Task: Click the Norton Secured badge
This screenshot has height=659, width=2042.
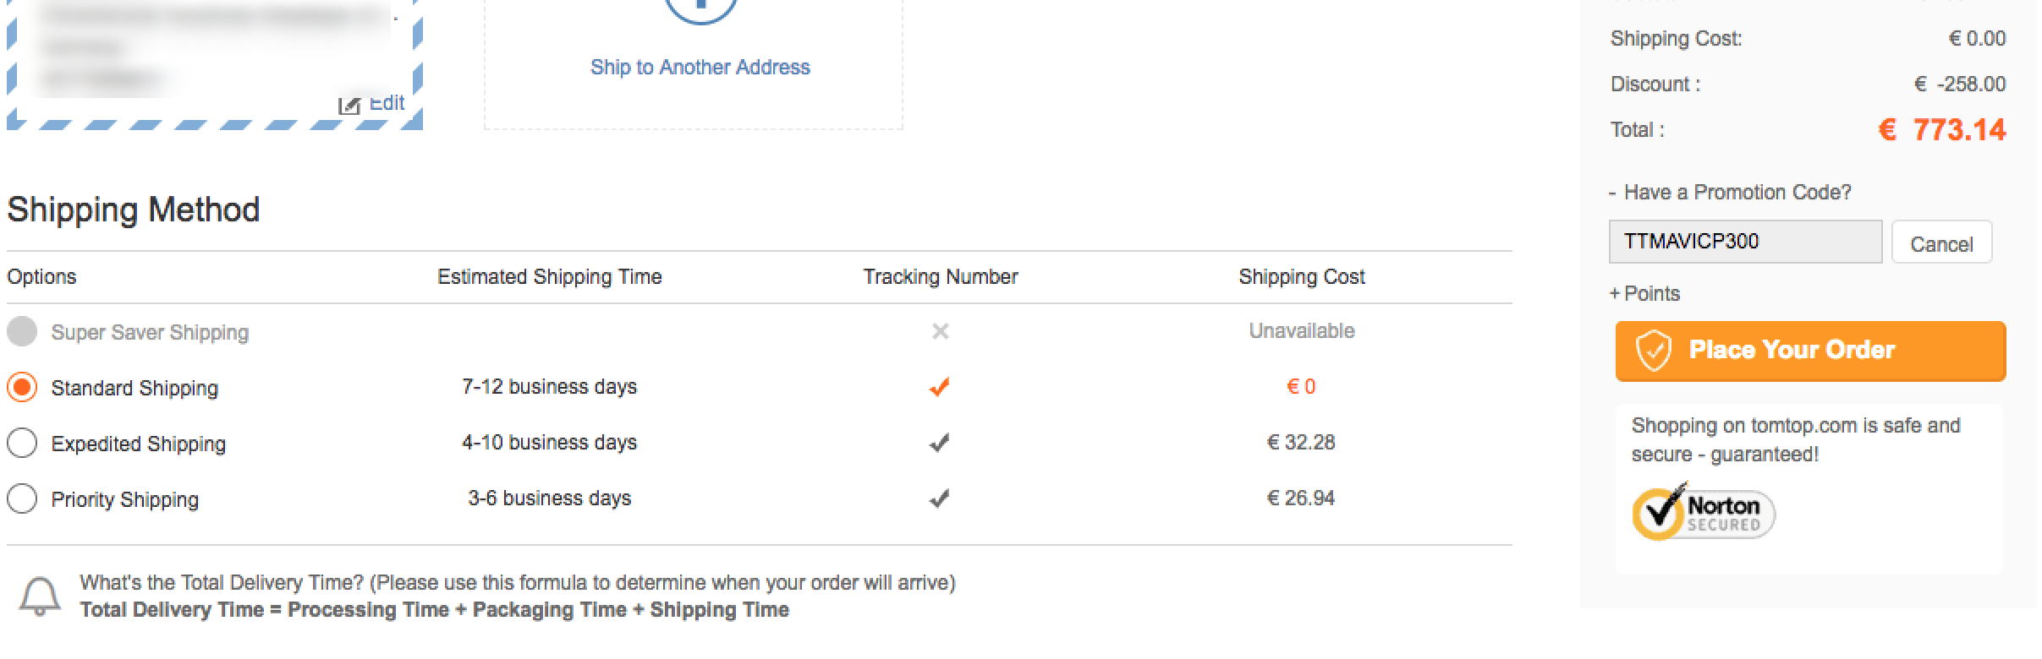Action: point(1703,512)
